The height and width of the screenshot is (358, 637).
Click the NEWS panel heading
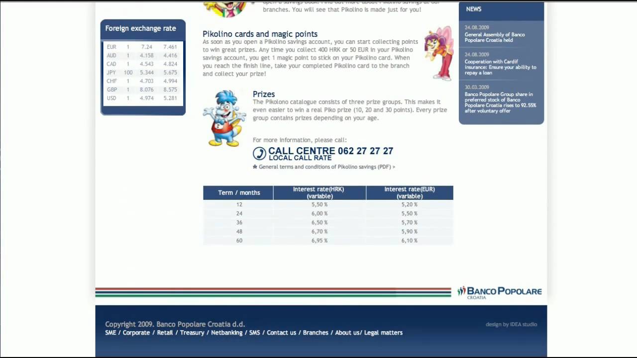pyautogui.click(x=473, y=9)
